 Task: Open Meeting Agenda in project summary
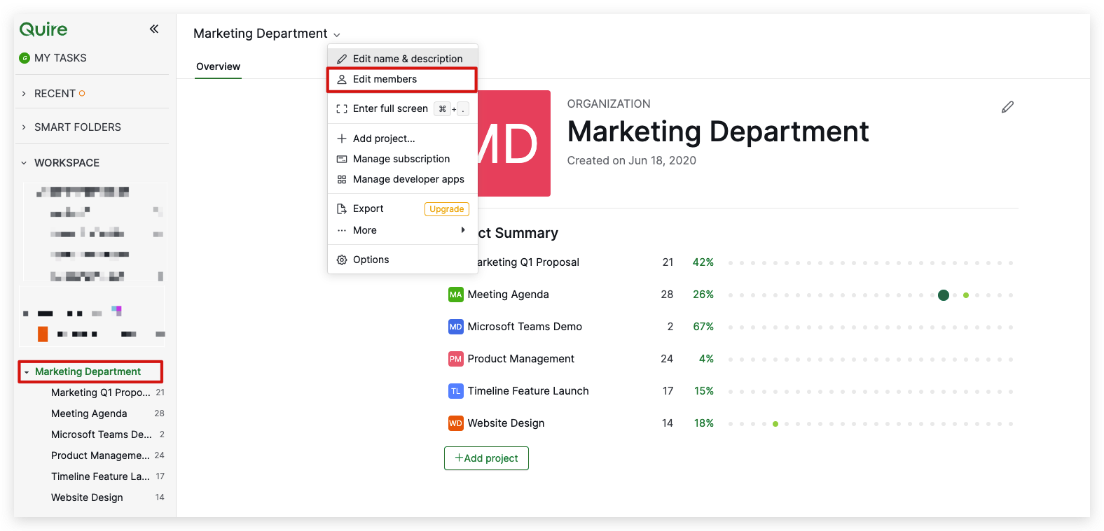[508, 295]
